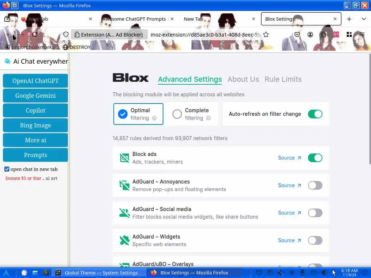
Task: Open Copilot from sidebar
Action: 36,110
